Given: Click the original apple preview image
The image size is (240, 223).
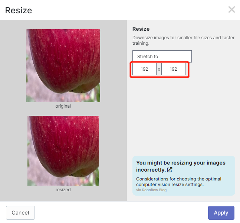Looking at the screenshot, I should click(x=63, y=65).
